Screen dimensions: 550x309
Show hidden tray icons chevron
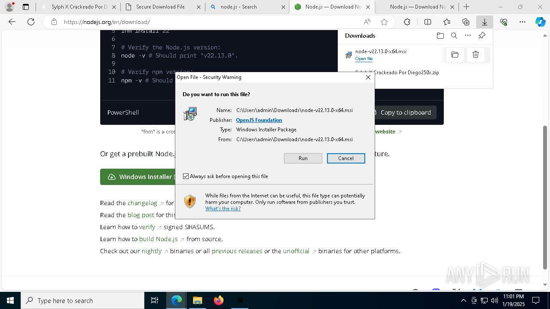click(x=463, y=300)
